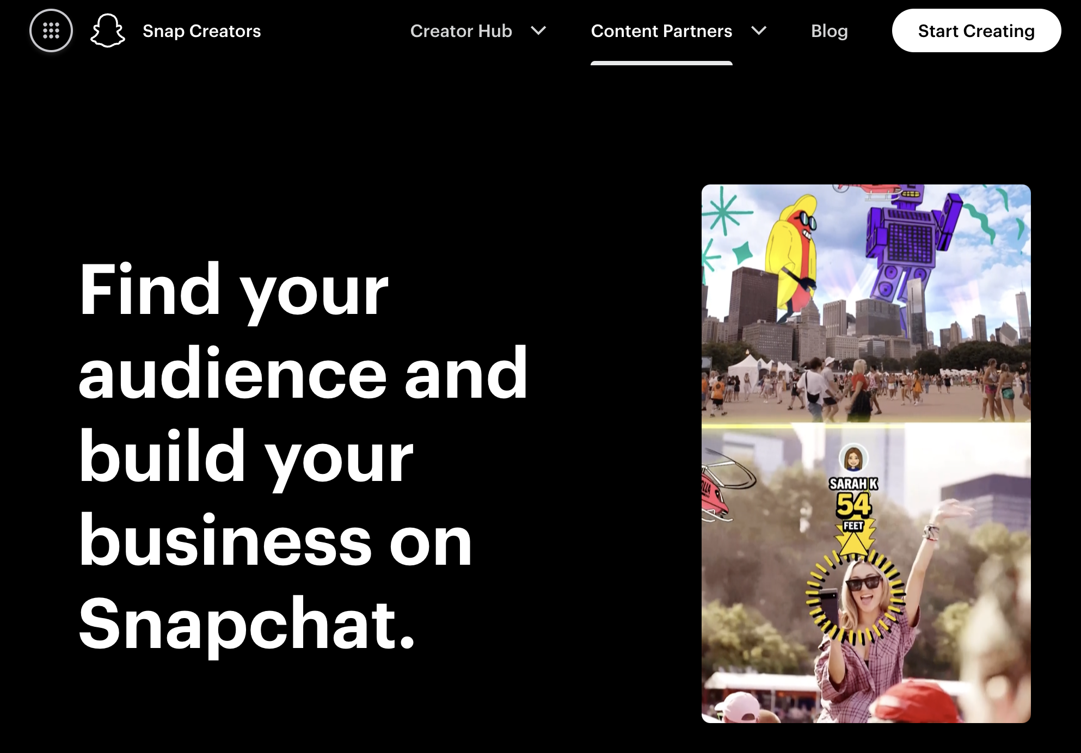
Task: Expand the chevron next to Creator Hub
Action: 538,31
